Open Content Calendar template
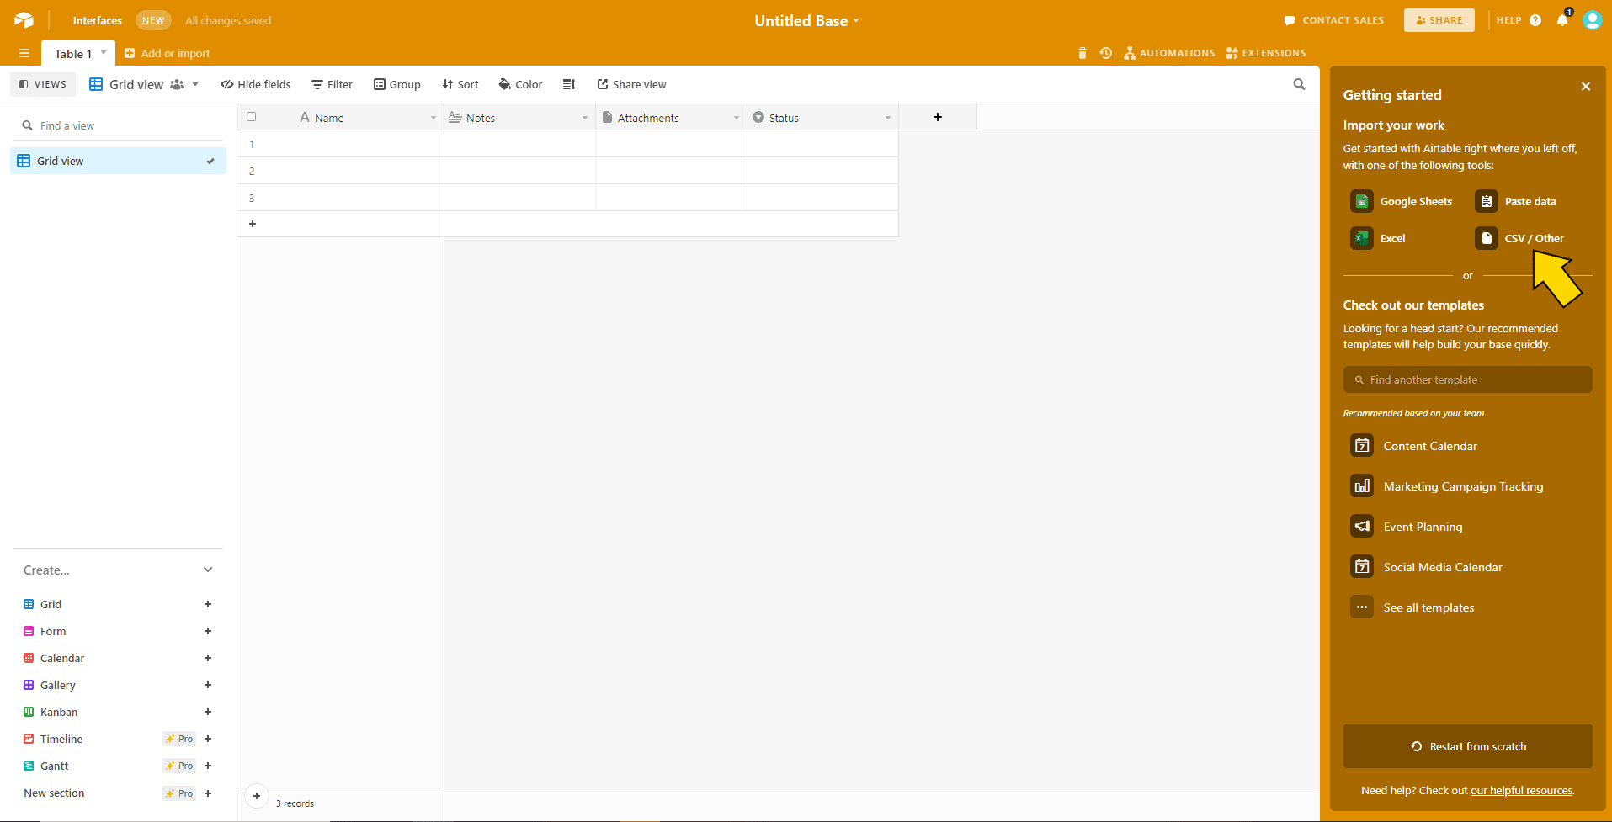 coord(1414,446)
